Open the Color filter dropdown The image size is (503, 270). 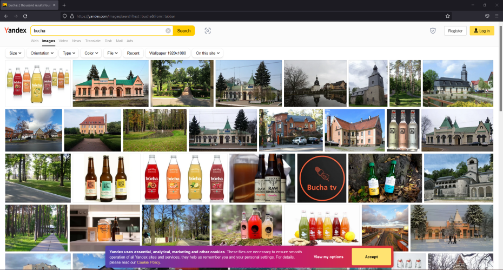point(91,53)
